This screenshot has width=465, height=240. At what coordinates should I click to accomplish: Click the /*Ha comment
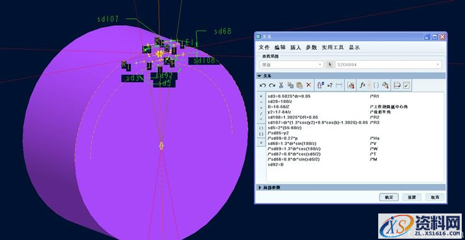click(375, 138)
